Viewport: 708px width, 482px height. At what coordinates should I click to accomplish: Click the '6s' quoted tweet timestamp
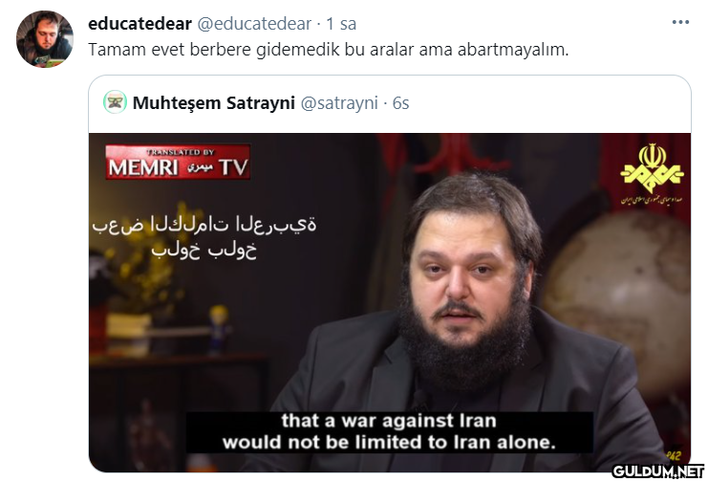400,103
